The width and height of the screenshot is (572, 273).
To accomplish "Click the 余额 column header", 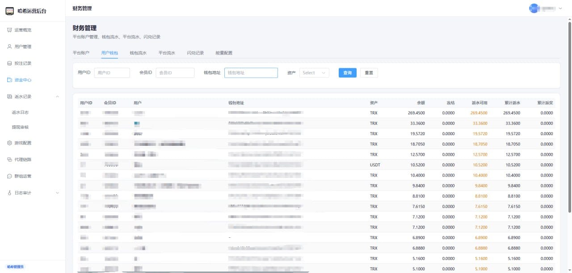I will 421,103.
